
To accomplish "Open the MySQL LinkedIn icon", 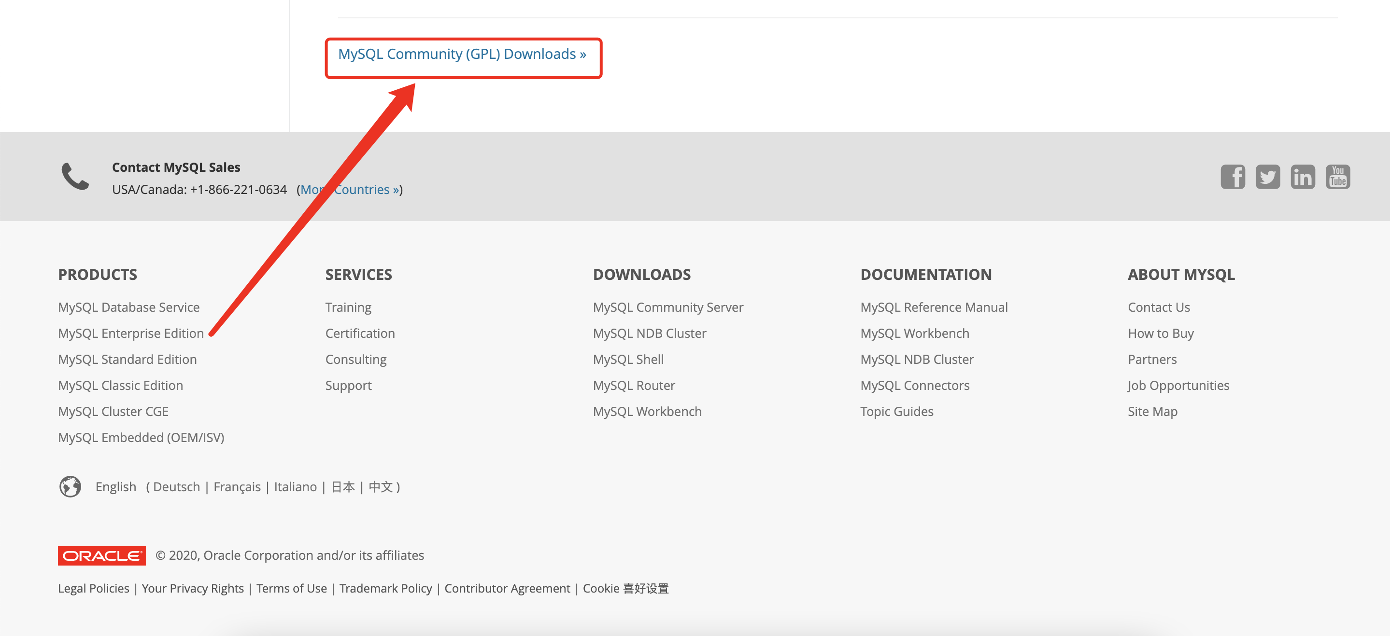I will pos(1303,177).
